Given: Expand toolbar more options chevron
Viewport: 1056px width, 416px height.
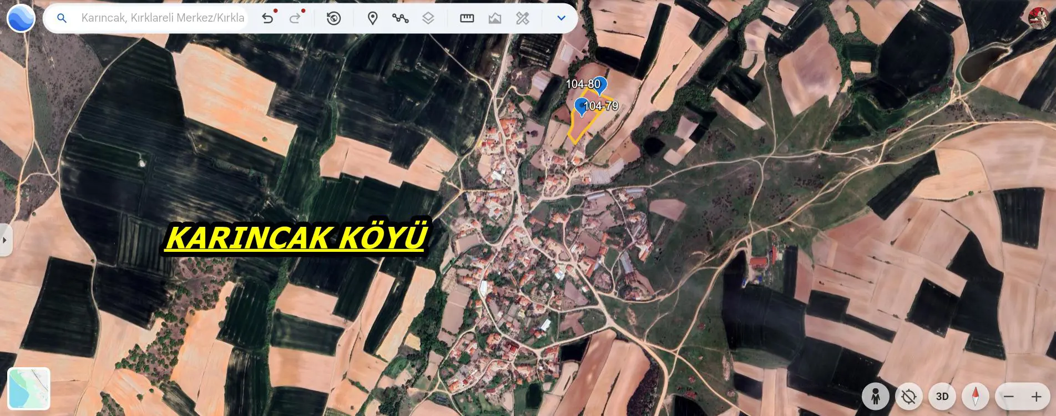Looking at the screenshot, I should coord(561,18).
